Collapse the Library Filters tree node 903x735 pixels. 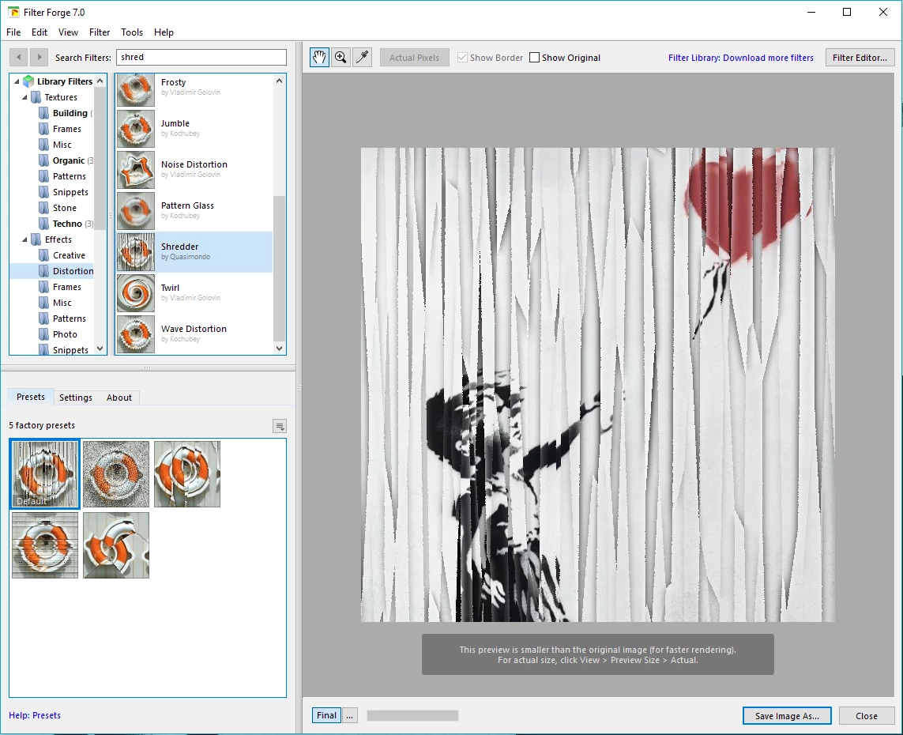pyautogui.click(x=16, y=81)
